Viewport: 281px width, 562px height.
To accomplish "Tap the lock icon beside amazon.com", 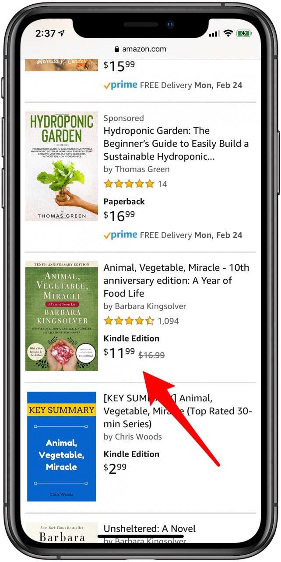I will tap(116, 49).
